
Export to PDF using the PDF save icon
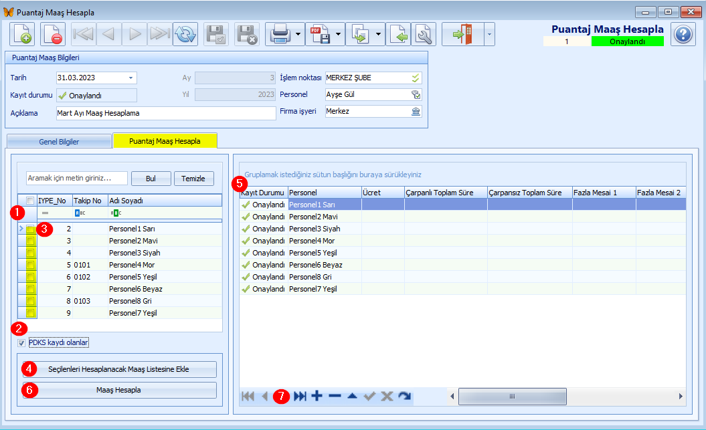pos(320,34)
